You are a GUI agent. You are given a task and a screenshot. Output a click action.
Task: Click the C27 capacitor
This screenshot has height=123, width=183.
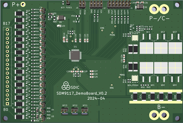tap(92, 71)
